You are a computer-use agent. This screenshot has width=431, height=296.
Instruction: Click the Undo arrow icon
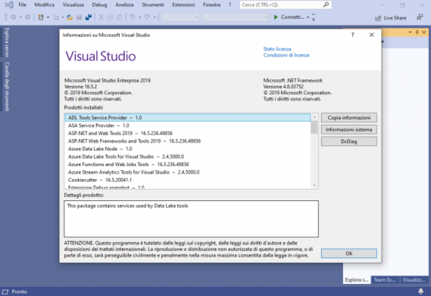[132, 17]
